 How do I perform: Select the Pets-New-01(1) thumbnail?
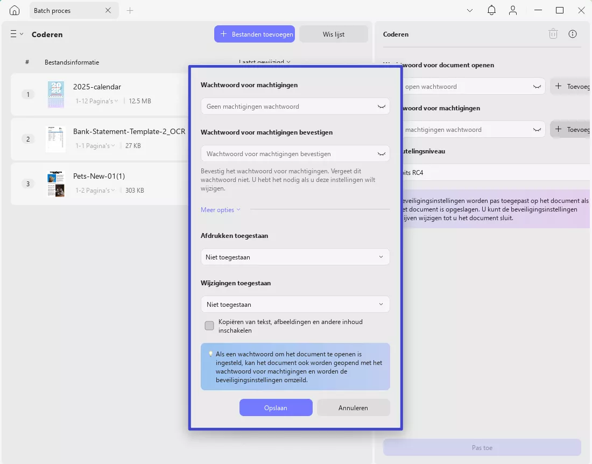coord(56,184)
